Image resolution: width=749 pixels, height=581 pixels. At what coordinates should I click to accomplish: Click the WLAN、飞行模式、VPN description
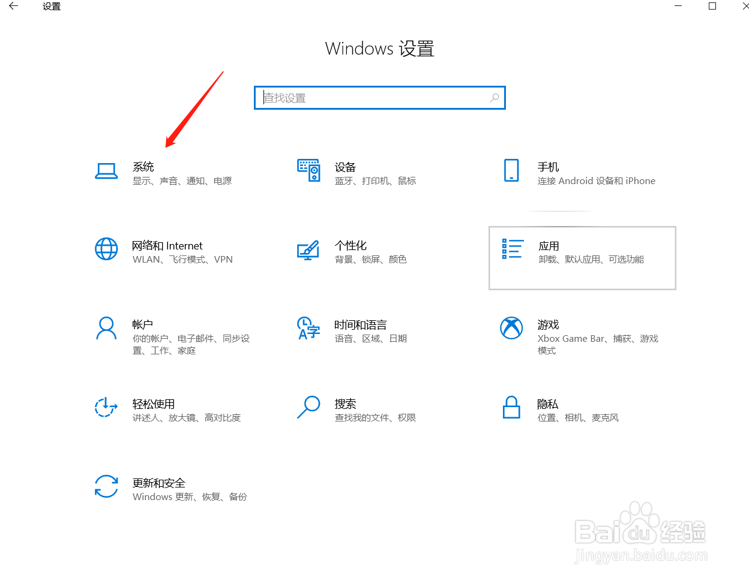pos(182,260)
